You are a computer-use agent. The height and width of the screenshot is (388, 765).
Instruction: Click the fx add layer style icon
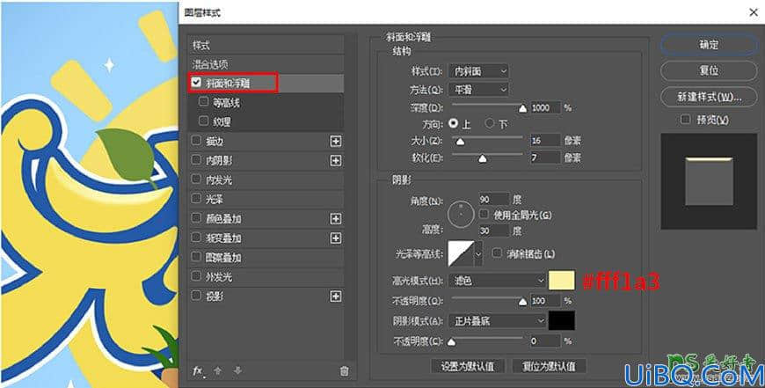coord(197,371)
